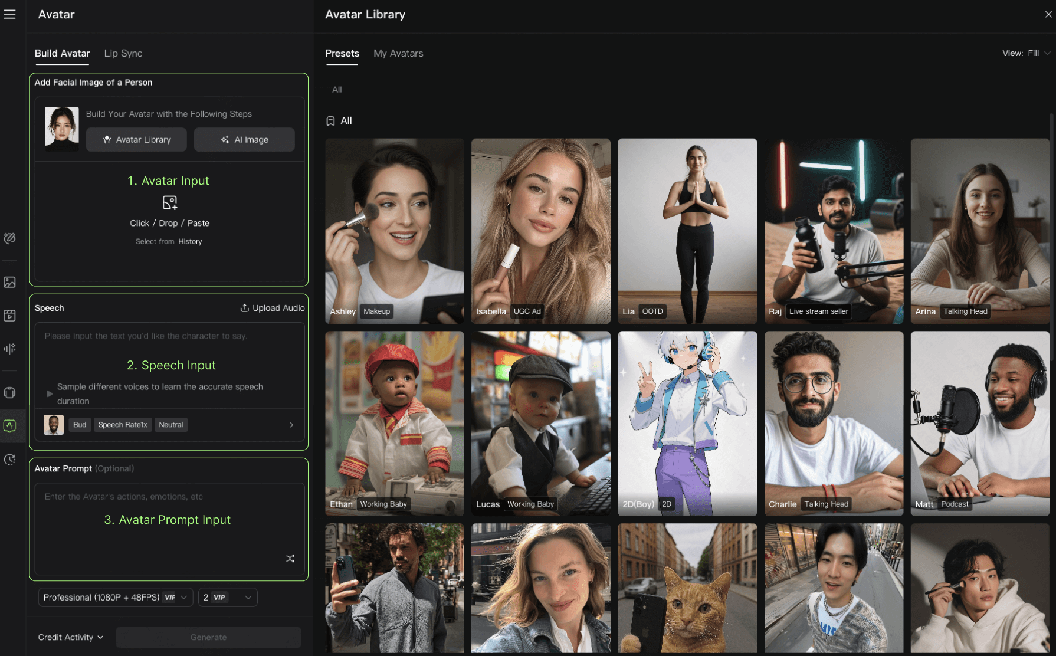Click the add image upload icon
The image size is (1056, 656).
point(169,203)
